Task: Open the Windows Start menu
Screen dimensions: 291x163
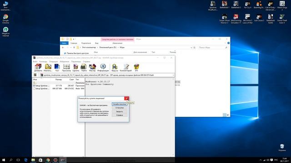Action: point(4,160)
